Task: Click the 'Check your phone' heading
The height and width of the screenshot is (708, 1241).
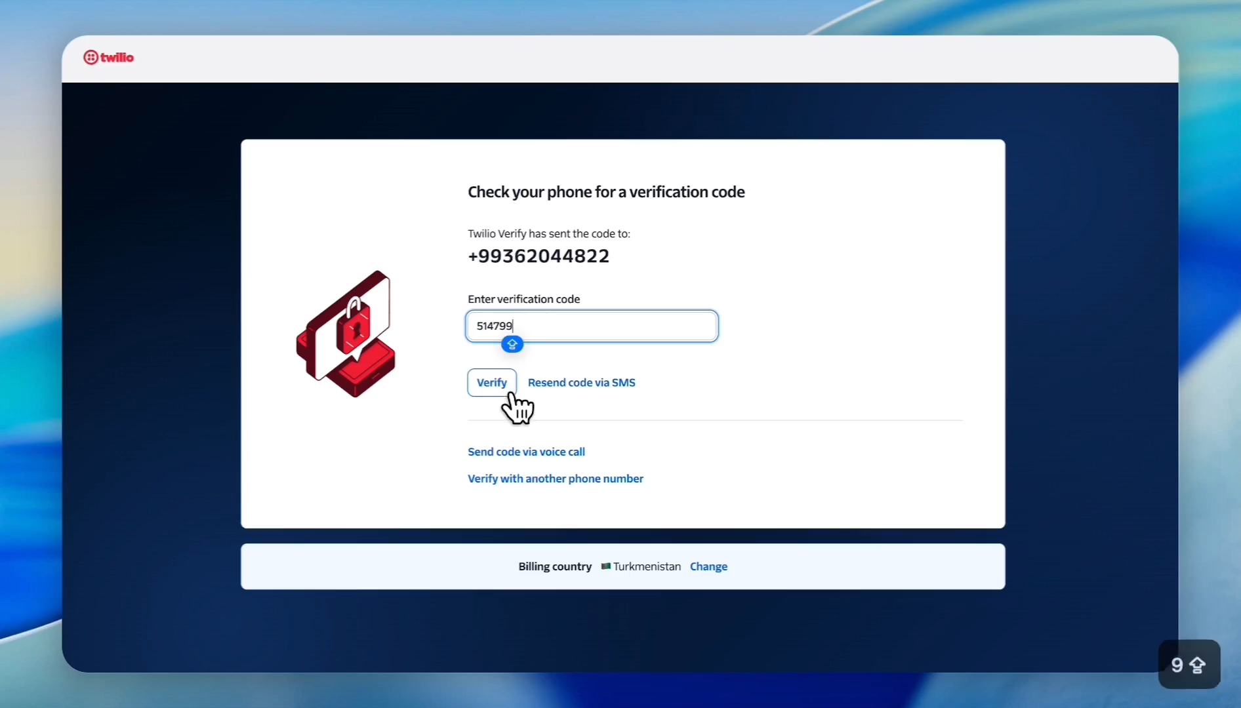Action: [x=606, y=192]
